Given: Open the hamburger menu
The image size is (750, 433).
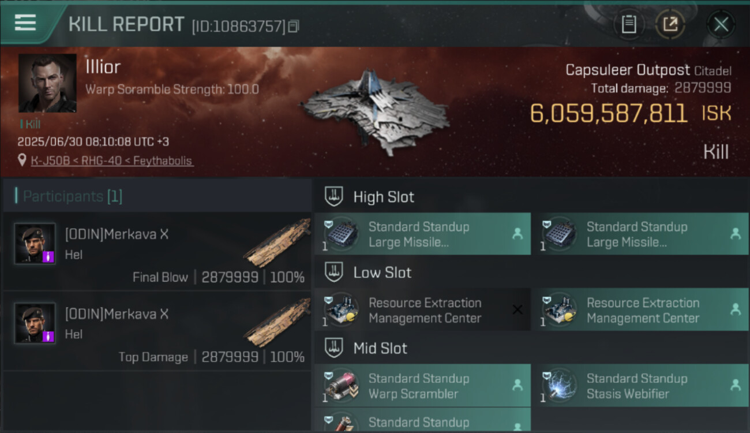Looking at the screenshot, I should pyautogui.click(x=25, y=23).
